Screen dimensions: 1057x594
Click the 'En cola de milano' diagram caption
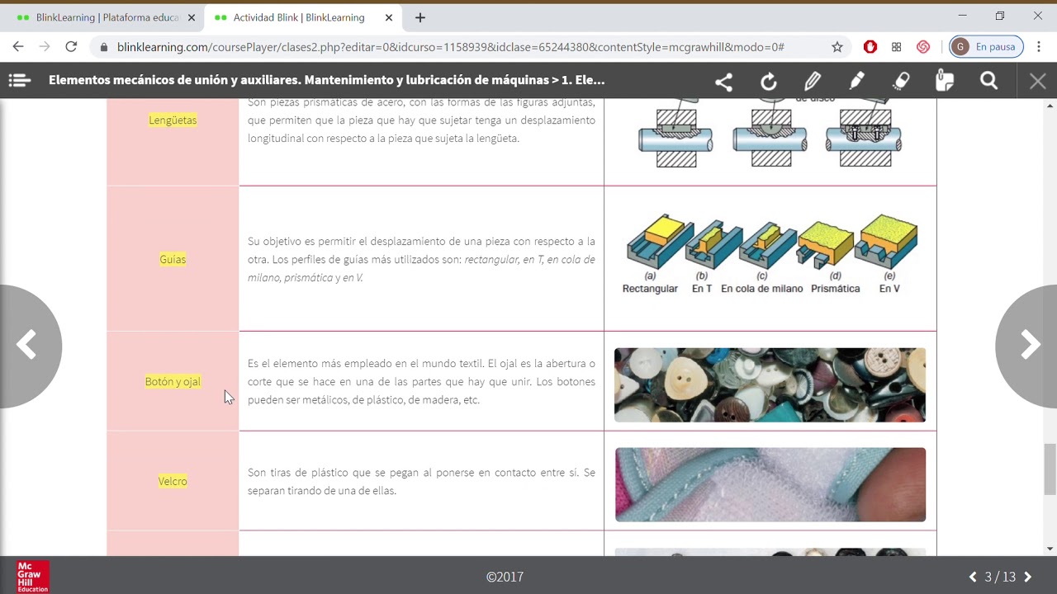click(761, 289)
